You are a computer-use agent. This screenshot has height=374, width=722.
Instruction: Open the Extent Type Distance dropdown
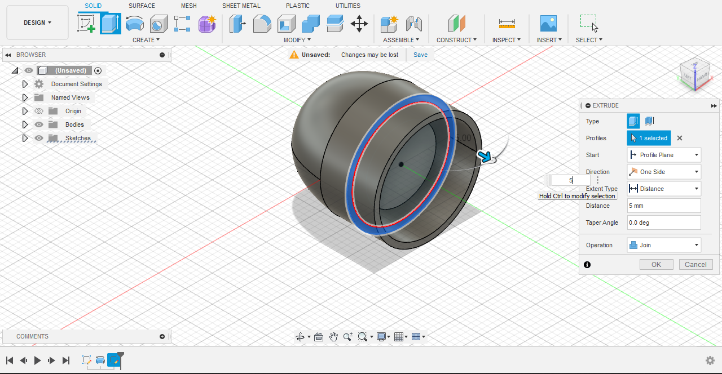(664, 189)
